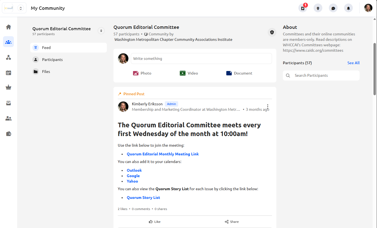The width and height of the screenshot is (377, 228).
Task: Click the Video attachment label
Action: pos(193,73)
